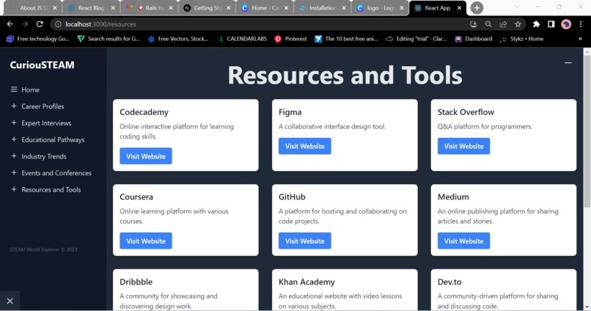
Task: Visit Website for Medium
Action: coord(463,241)
